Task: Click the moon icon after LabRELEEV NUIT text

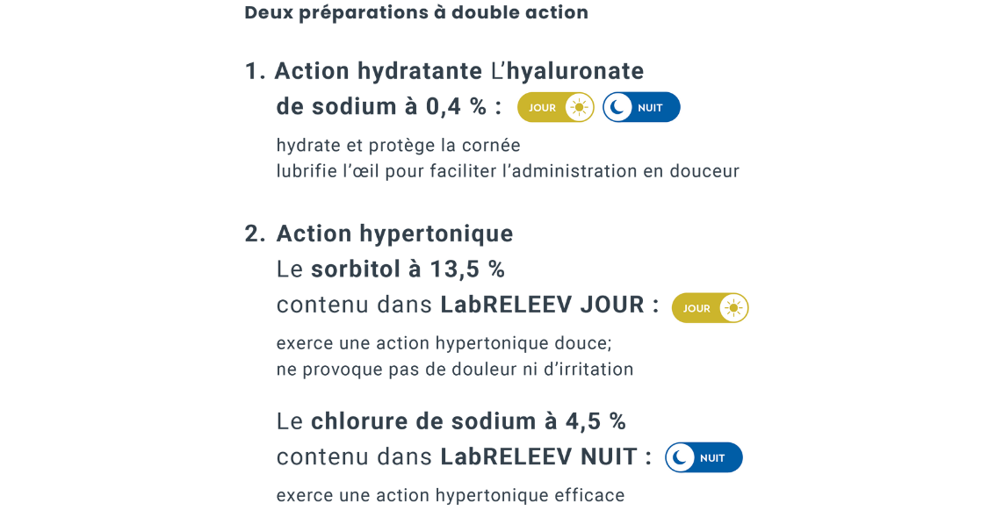Action: [680, 458]
